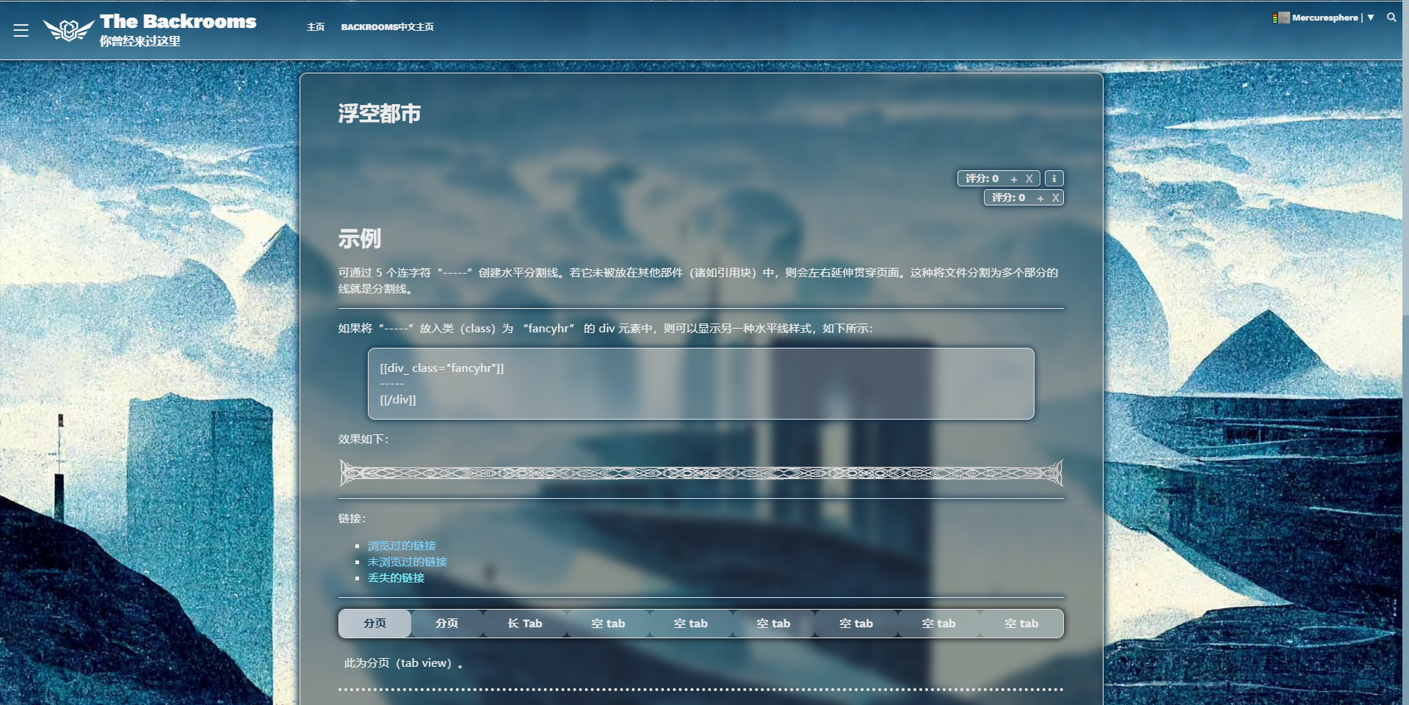Click the Mercuresphere user avatar
This screenshot has height=705, width=1409.
pos(1283,18)
